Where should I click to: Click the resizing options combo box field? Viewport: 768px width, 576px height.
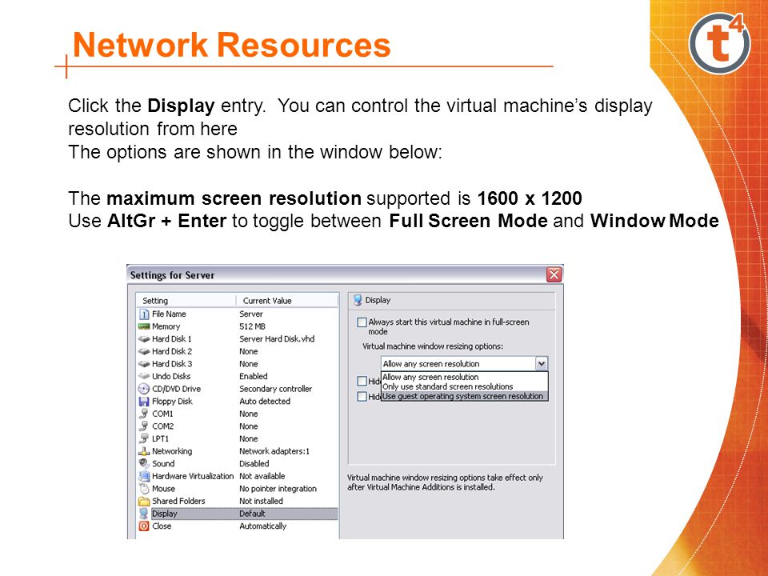[x=464, y=364]
